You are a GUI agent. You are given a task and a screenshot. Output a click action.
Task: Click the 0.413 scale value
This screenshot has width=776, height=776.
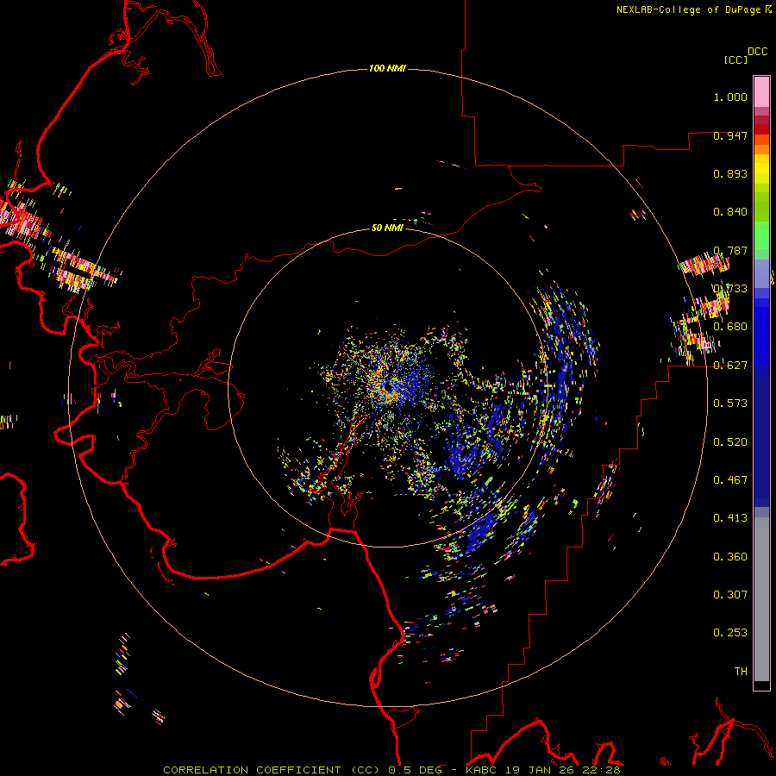pos(730,518)
